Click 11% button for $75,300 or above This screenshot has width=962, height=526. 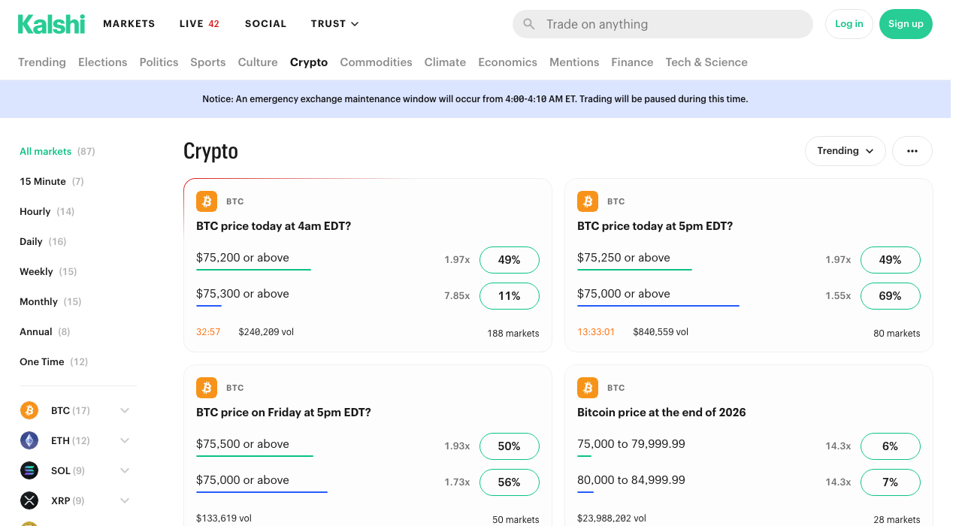coord(510,296)
